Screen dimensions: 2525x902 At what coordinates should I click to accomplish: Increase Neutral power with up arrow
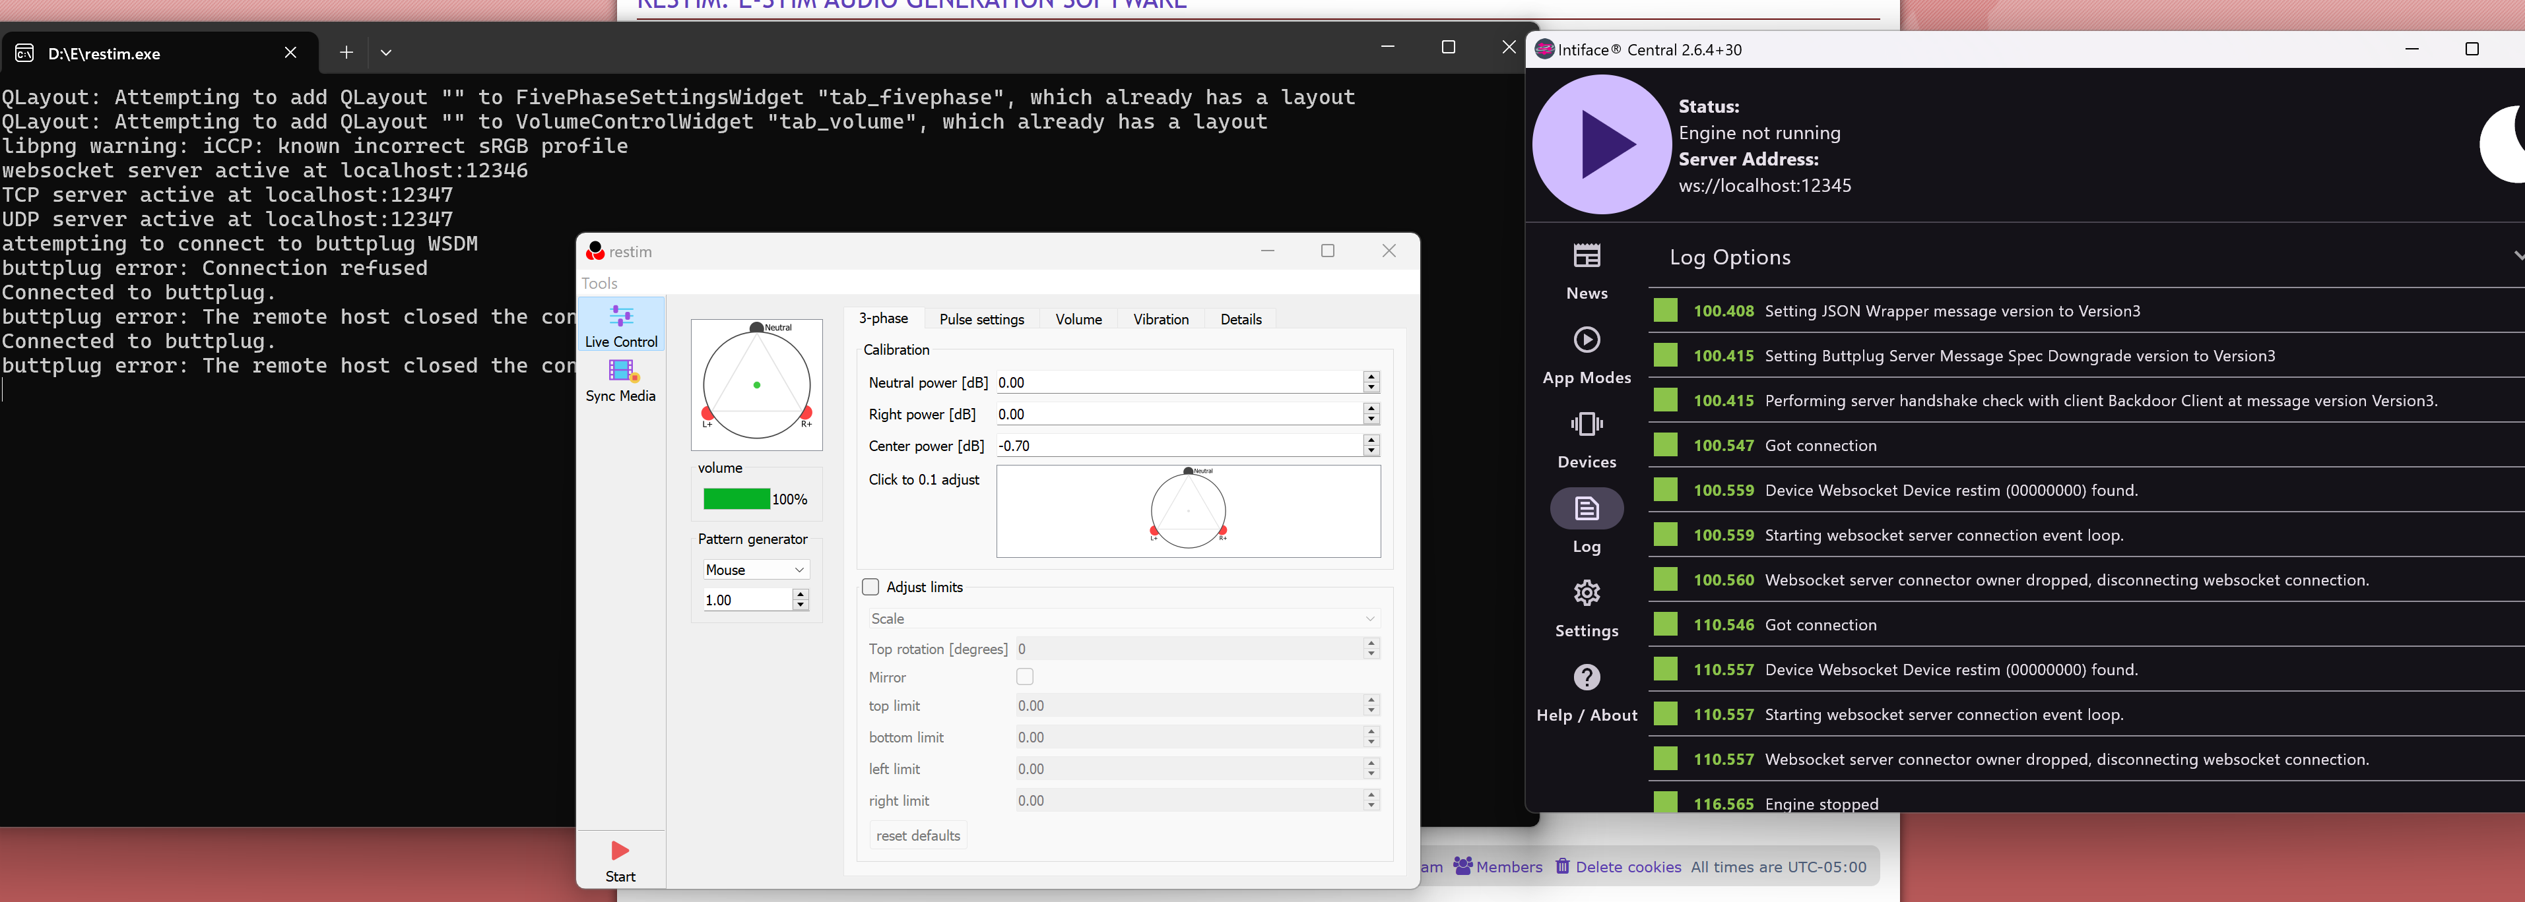1371,377
